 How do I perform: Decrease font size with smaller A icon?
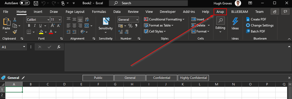(x=59, y=26)
